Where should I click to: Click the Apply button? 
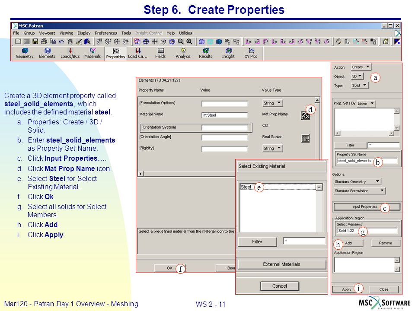click(346, 289)
